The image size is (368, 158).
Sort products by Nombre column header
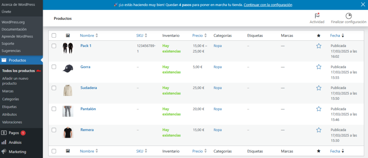[87, 36]
